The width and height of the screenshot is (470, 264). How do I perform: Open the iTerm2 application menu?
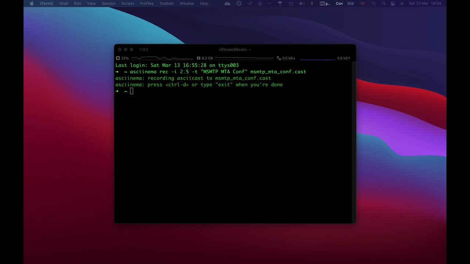point(47,3)
